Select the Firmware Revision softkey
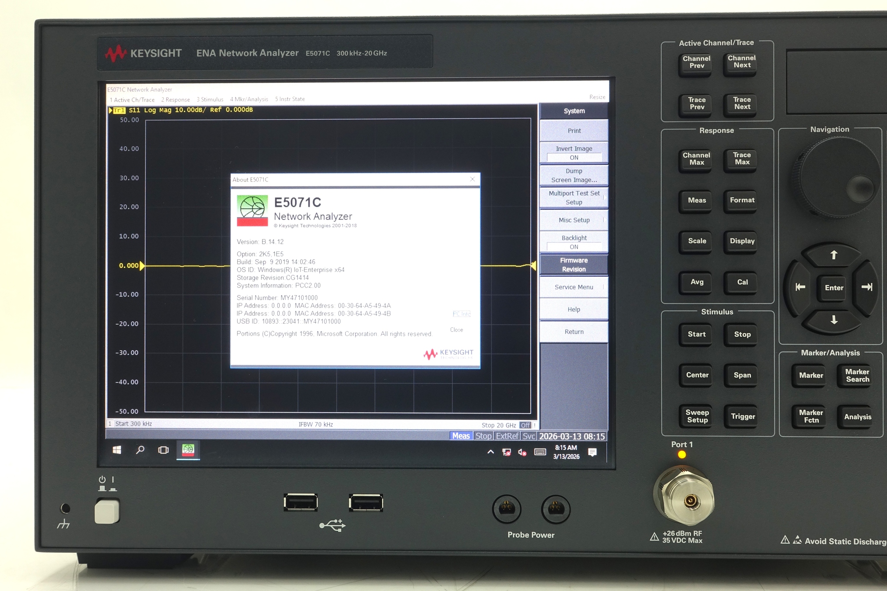This screenshot has height=591, width=887. click(574, 265)
